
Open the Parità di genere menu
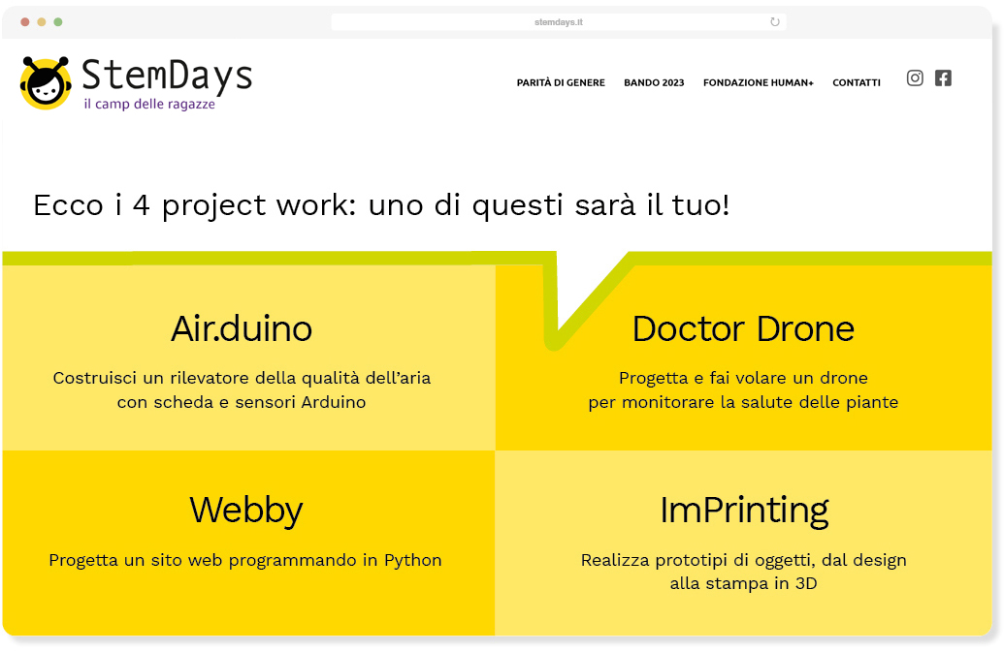[561, 82]
